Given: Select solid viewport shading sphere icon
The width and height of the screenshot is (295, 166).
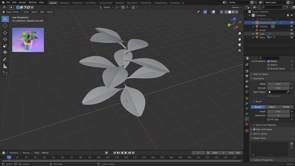Looking at the screenshot, I should coord(230,12).
